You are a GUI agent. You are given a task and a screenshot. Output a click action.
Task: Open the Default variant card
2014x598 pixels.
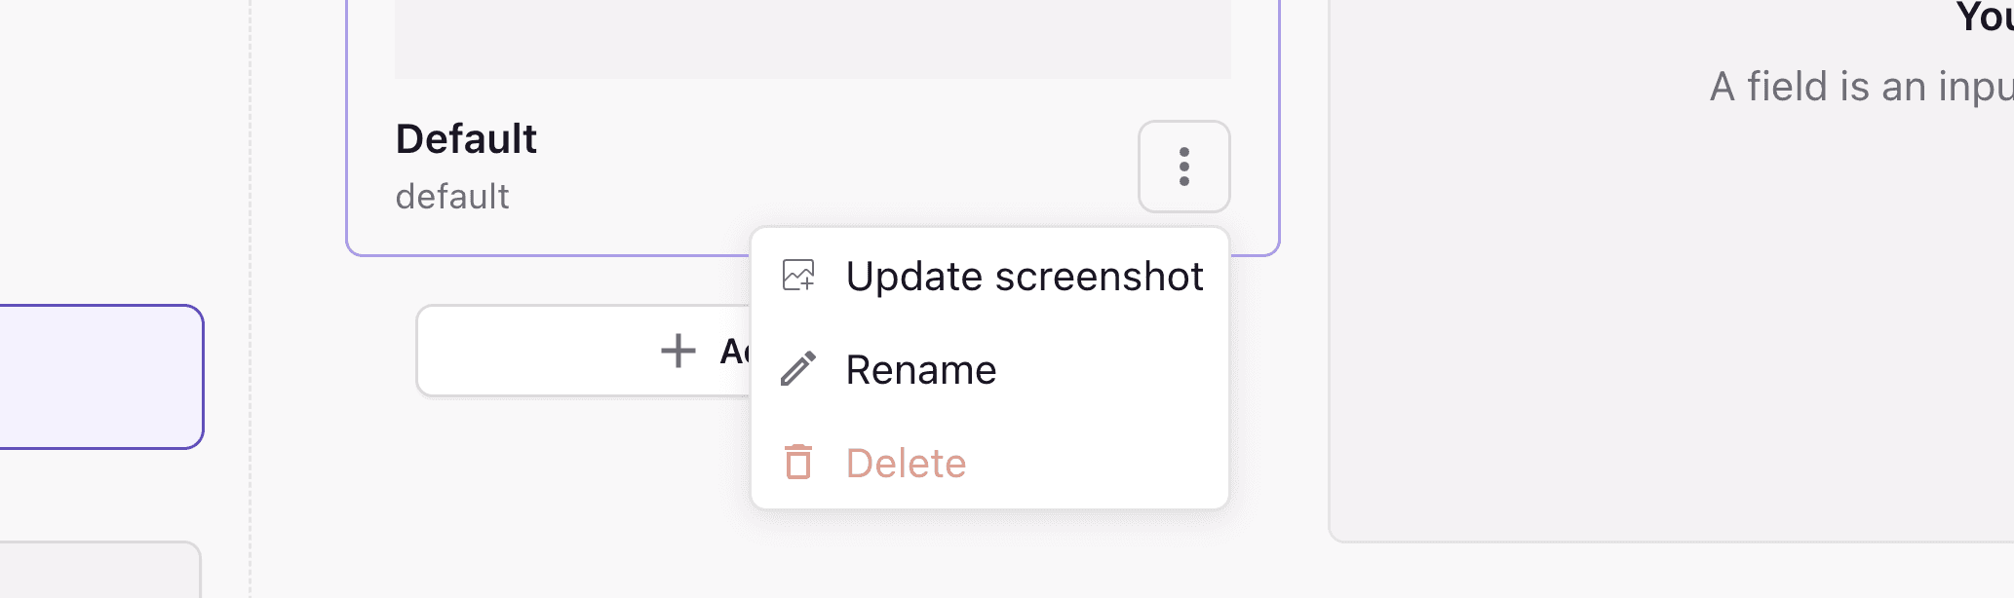[x=682, y=127]
